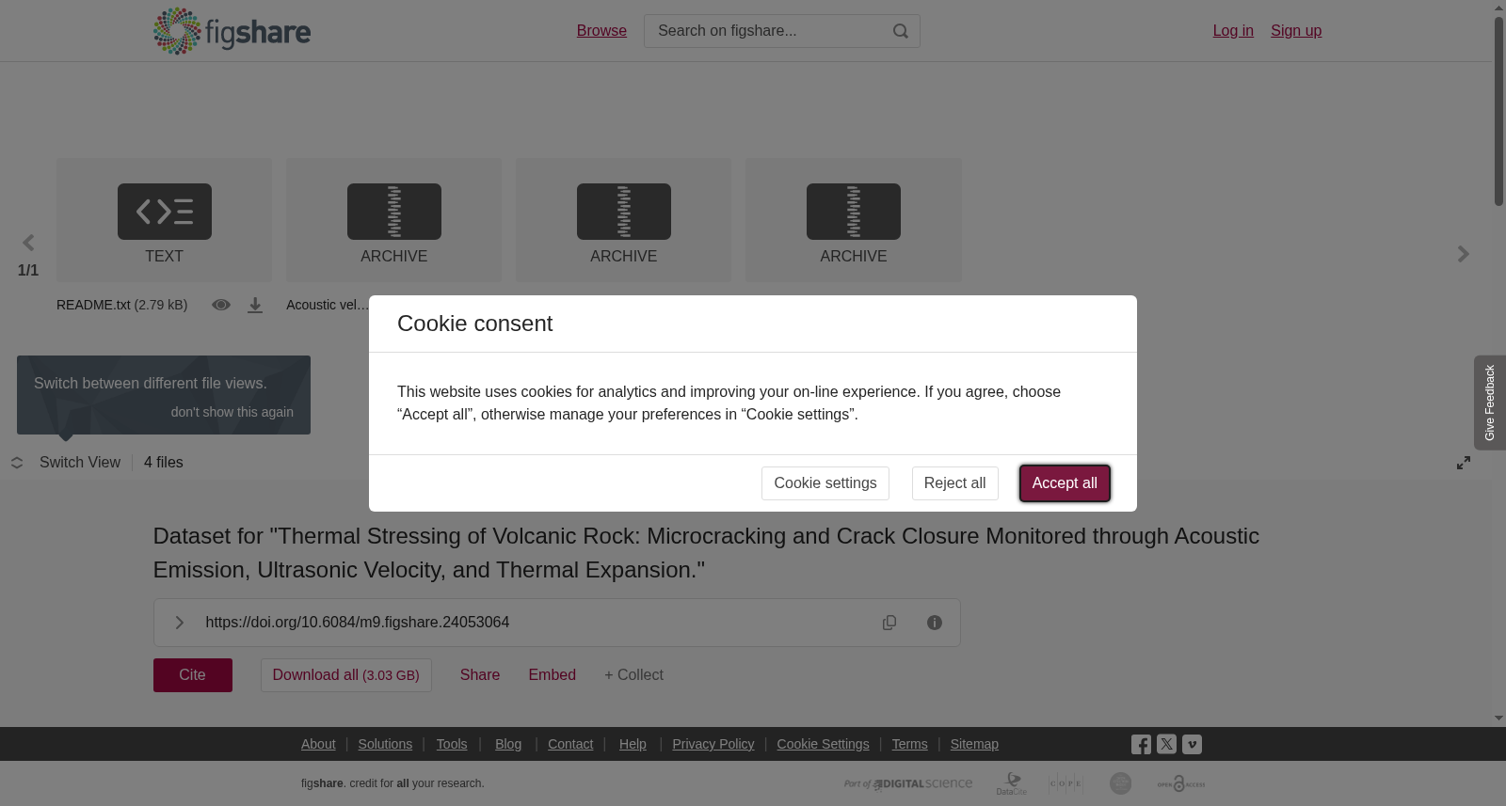Viewport: 1506px width, 806px height.
Task: Open Cookie Settings footer link
Action: [x=823, y=744]
